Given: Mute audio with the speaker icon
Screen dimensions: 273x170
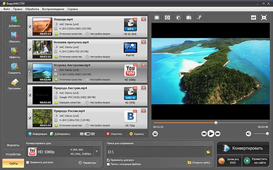Looking at the screenshot, I should [x=248, y=134].
